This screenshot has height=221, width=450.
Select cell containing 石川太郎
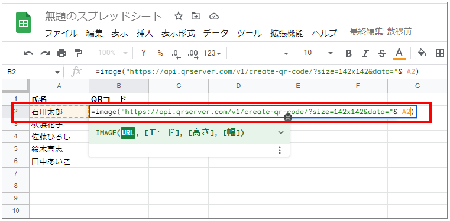click(59, 112)
